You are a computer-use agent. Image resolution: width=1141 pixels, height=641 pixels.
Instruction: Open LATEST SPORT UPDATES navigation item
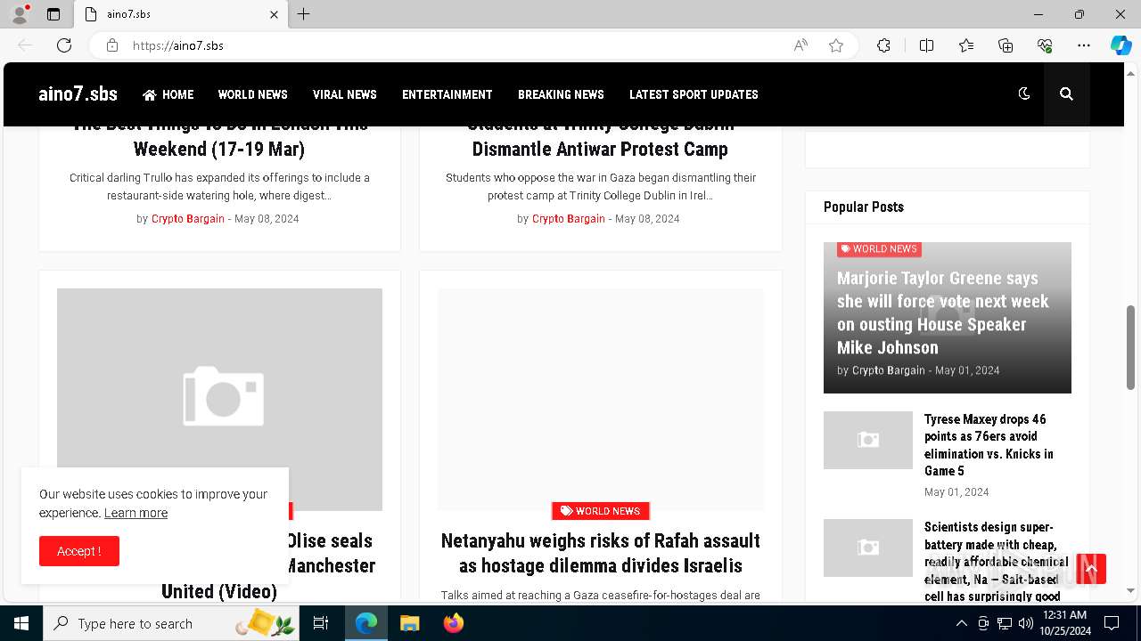[694, 94]
